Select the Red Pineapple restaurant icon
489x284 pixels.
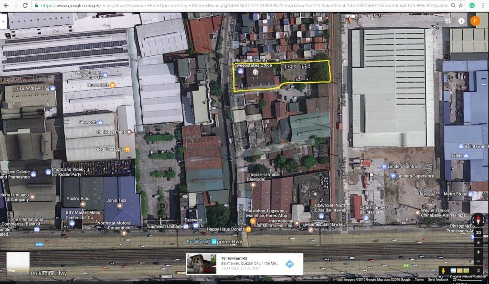(127, 149)
